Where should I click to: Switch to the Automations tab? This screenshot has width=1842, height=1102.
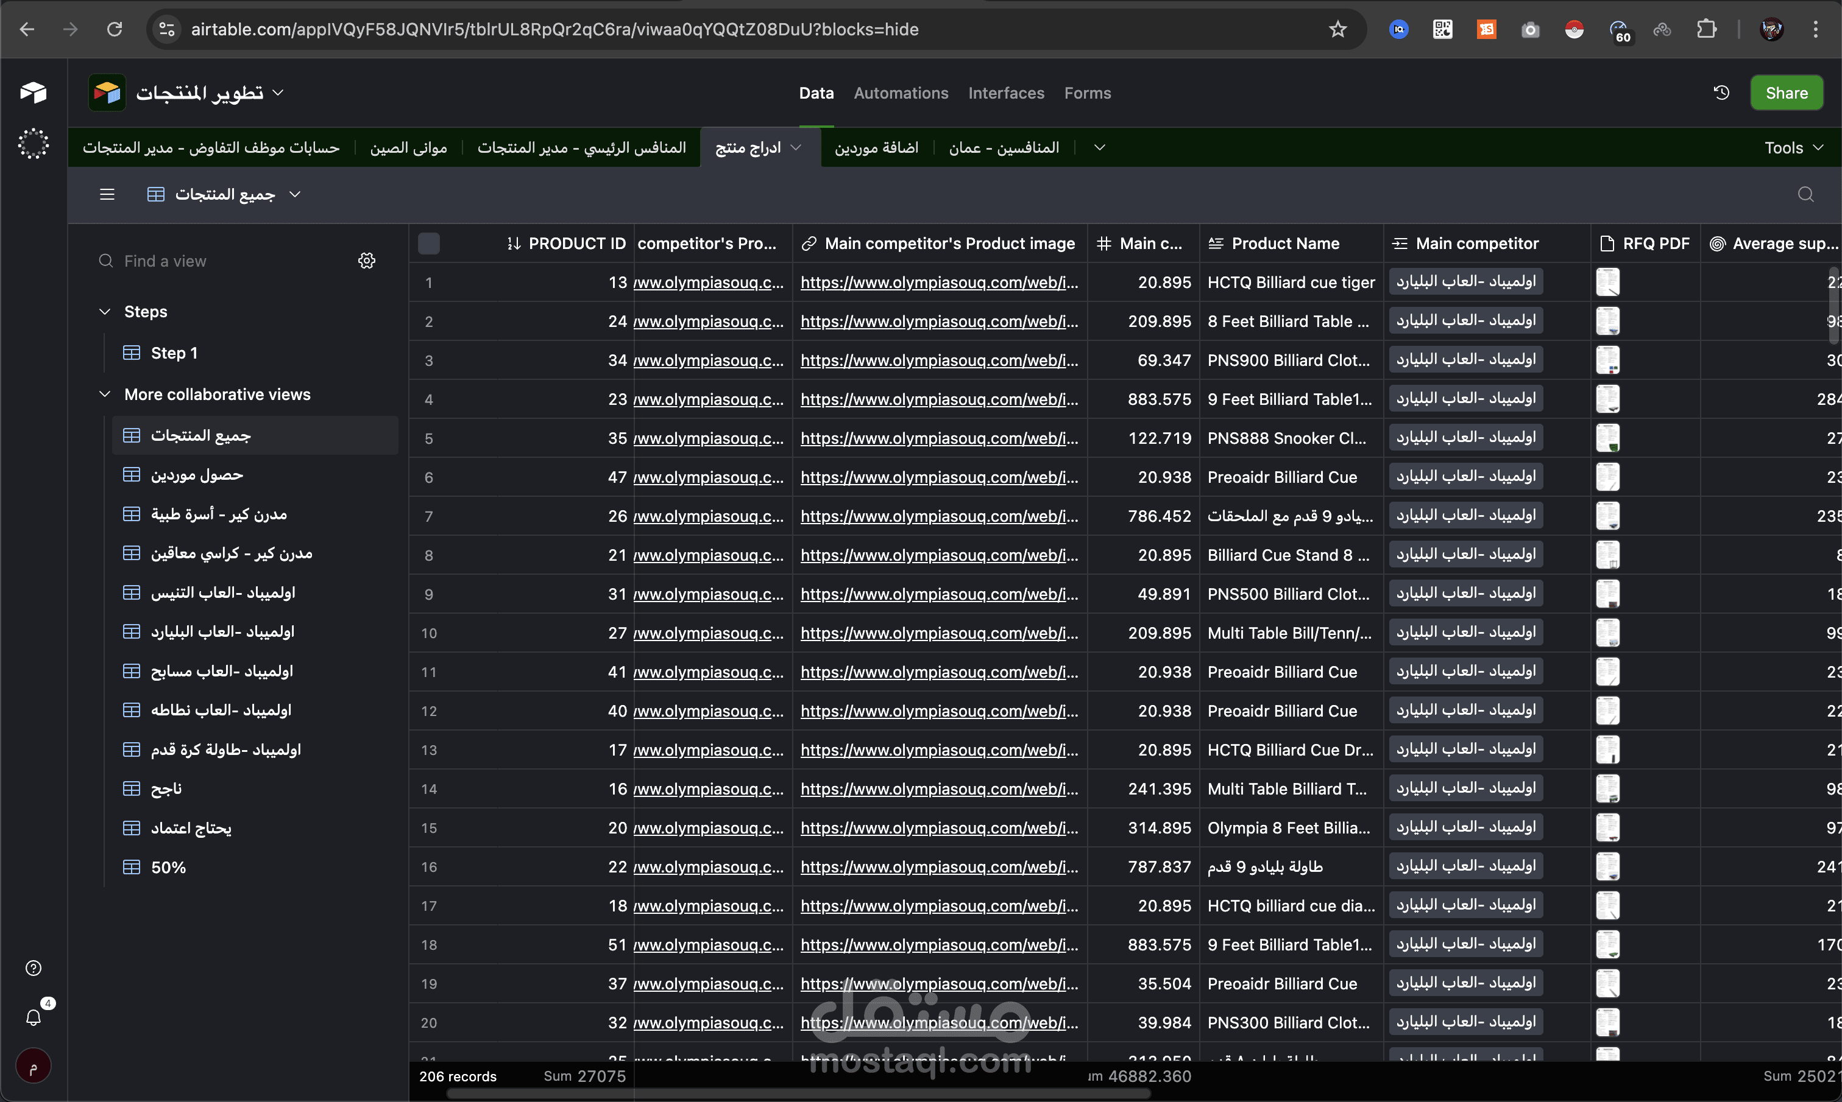(901, 93)
